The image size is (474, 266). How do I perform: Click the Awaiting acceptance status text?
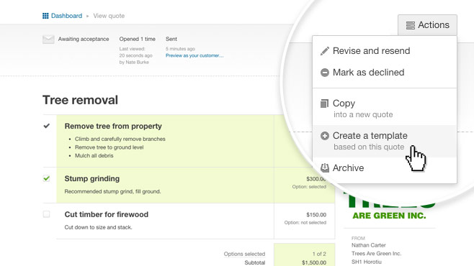84,39
